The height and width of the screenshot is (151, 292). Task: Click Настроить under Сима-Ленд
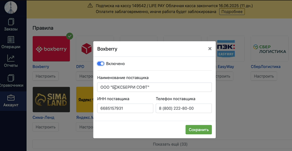point(46,127)
